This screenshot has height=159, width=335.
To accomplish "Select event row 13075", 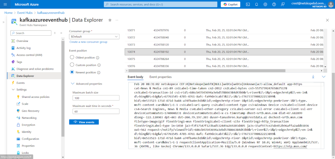I will pos(224,59).
